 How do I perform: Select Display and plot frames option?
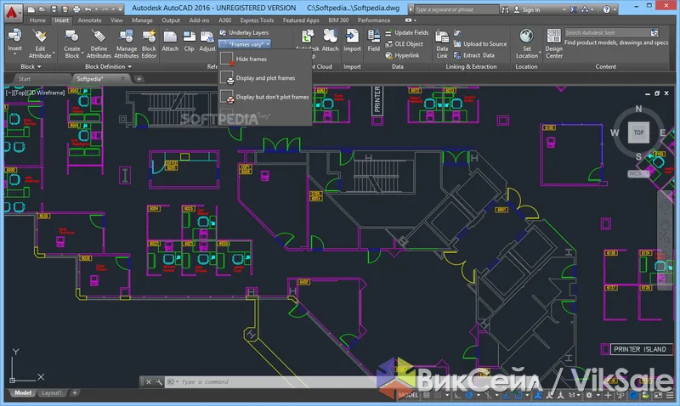(x=264, y=78)
